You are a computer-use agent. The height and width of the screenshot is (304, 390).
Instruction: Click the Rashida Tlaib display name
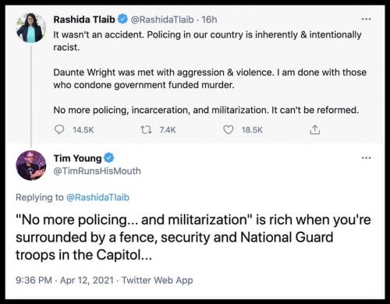coord(84,19)
